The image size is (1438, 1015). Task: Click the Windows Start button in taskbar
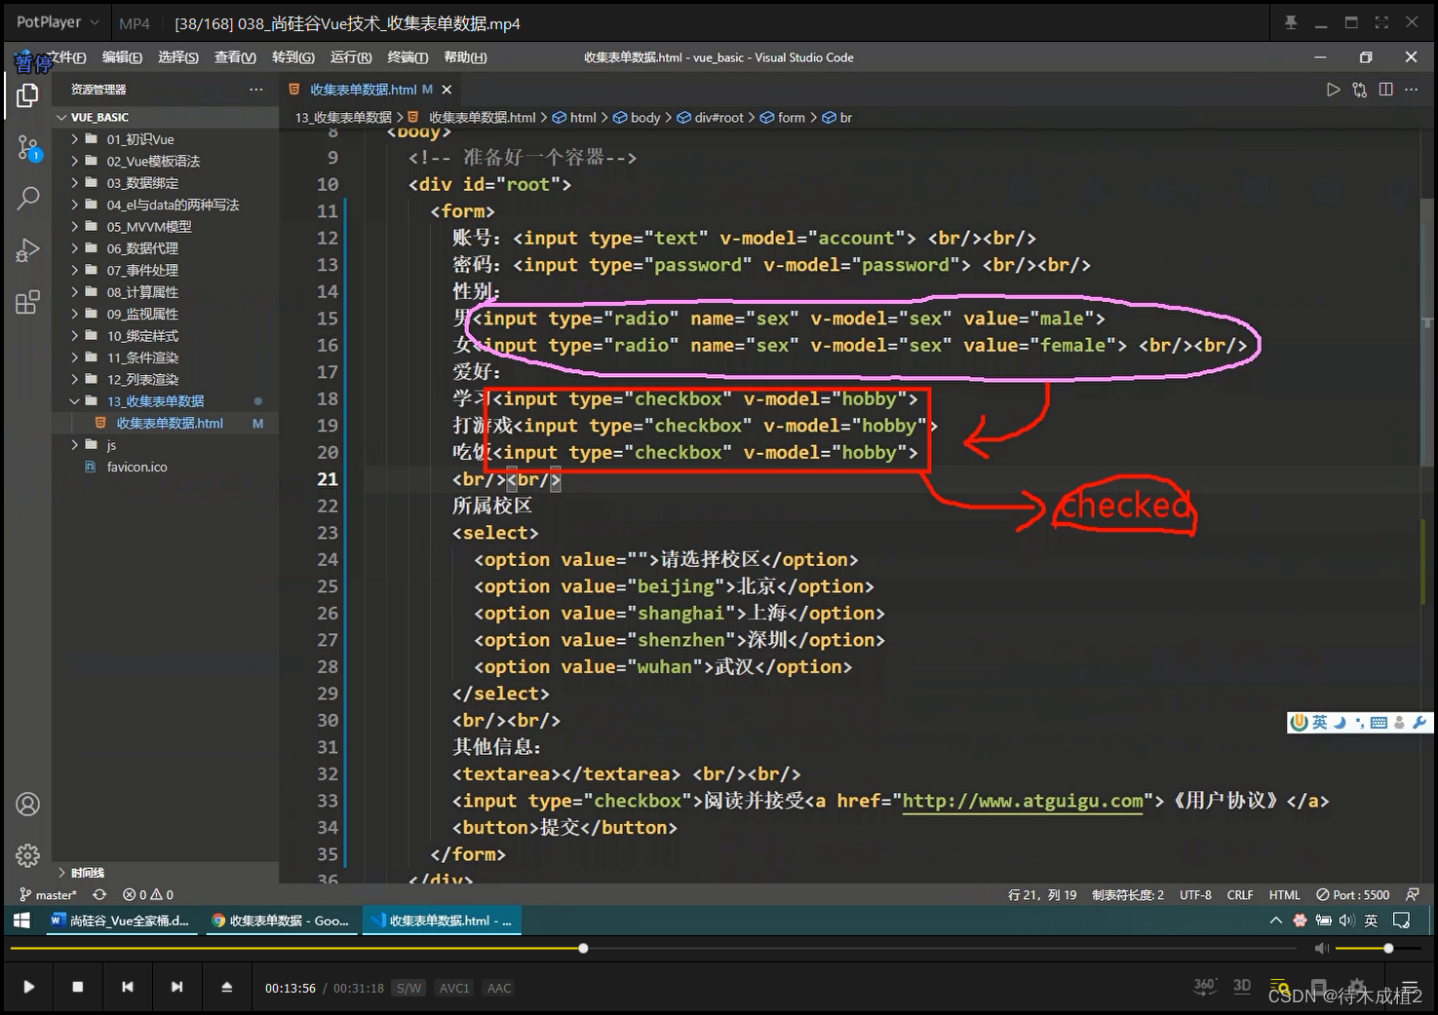(x=21, y=921)
